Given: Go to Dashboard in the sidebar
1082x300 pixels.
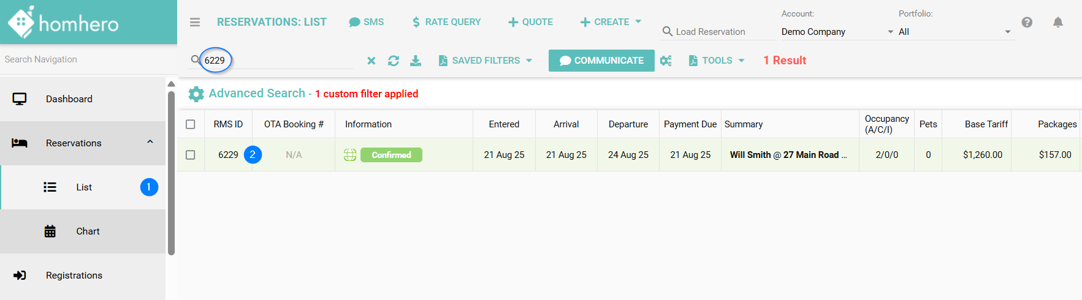Looking at the screenshot, I should (69, 99).
